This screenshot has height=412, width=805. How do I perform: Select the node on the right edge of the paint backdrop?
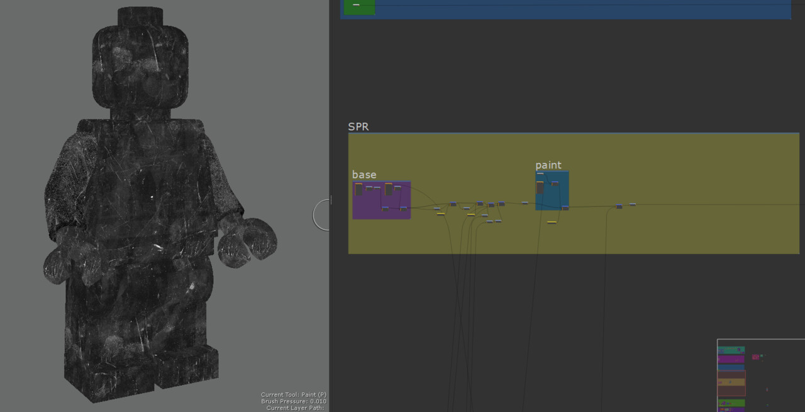coord(565,208)
